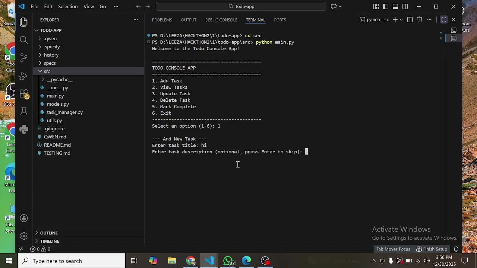
Task: Close the terminal panel
Action: click(x=454, y=20)
